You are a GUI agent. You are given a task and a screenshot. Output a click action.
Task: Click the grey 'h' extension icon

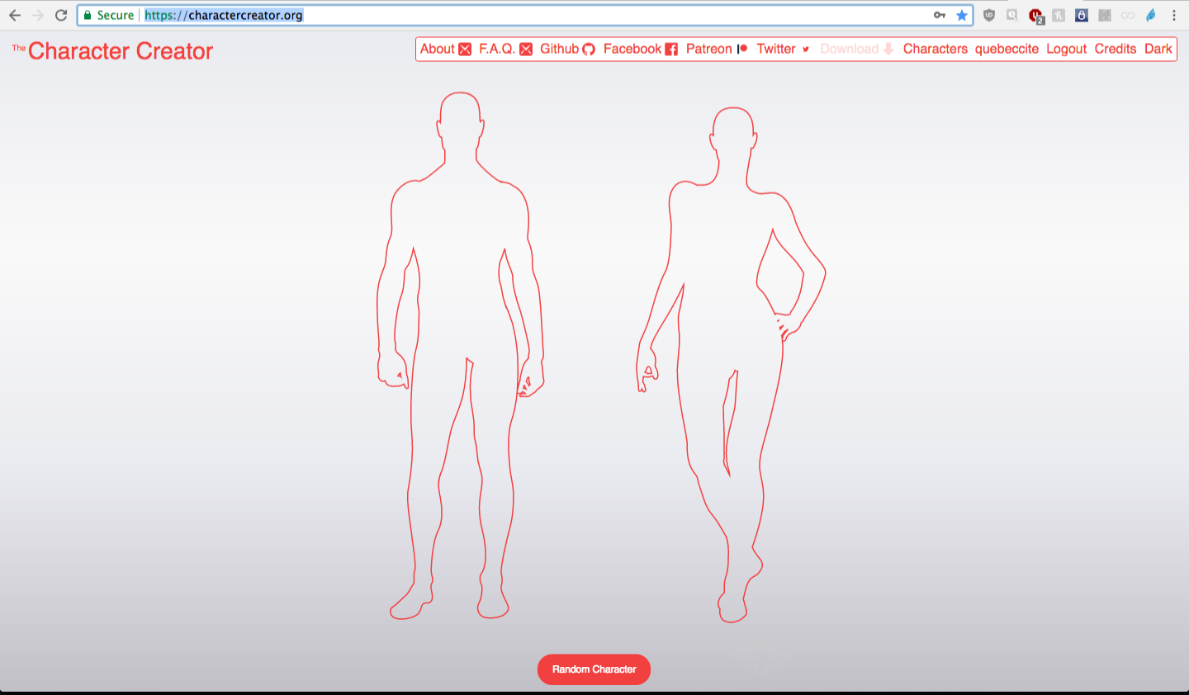tap(1059, 15)
